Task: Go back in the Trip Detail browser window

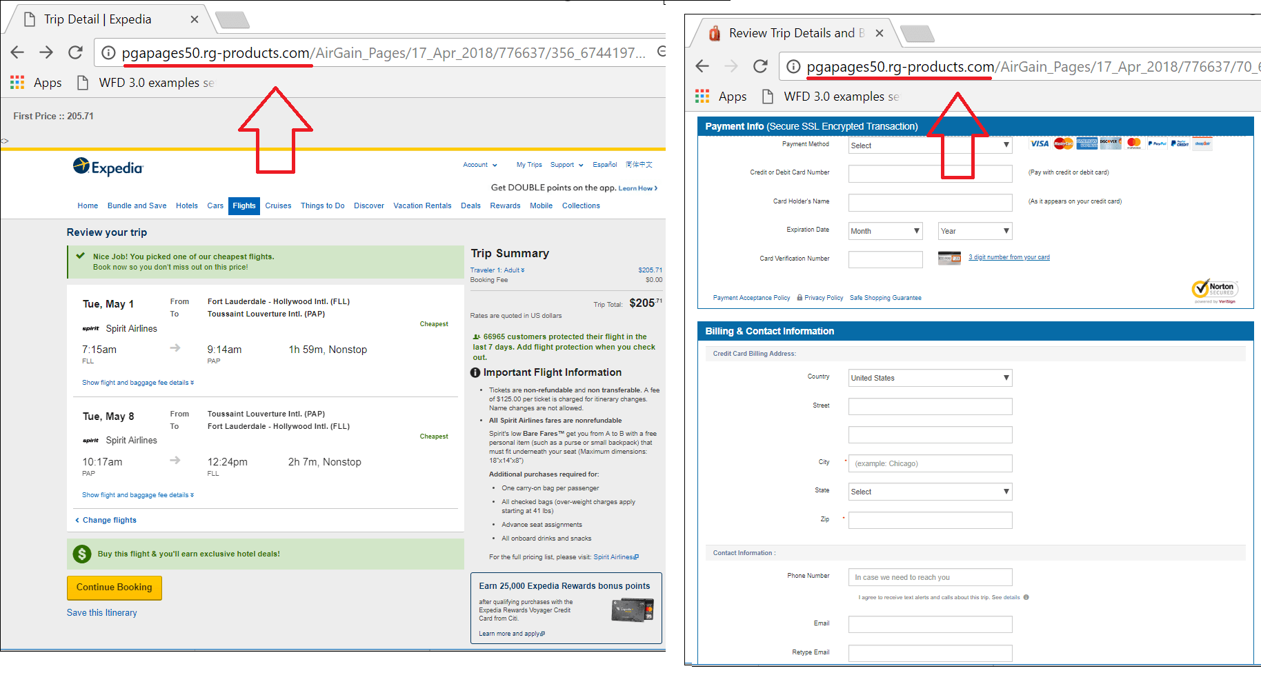Action: click(17, 52)
